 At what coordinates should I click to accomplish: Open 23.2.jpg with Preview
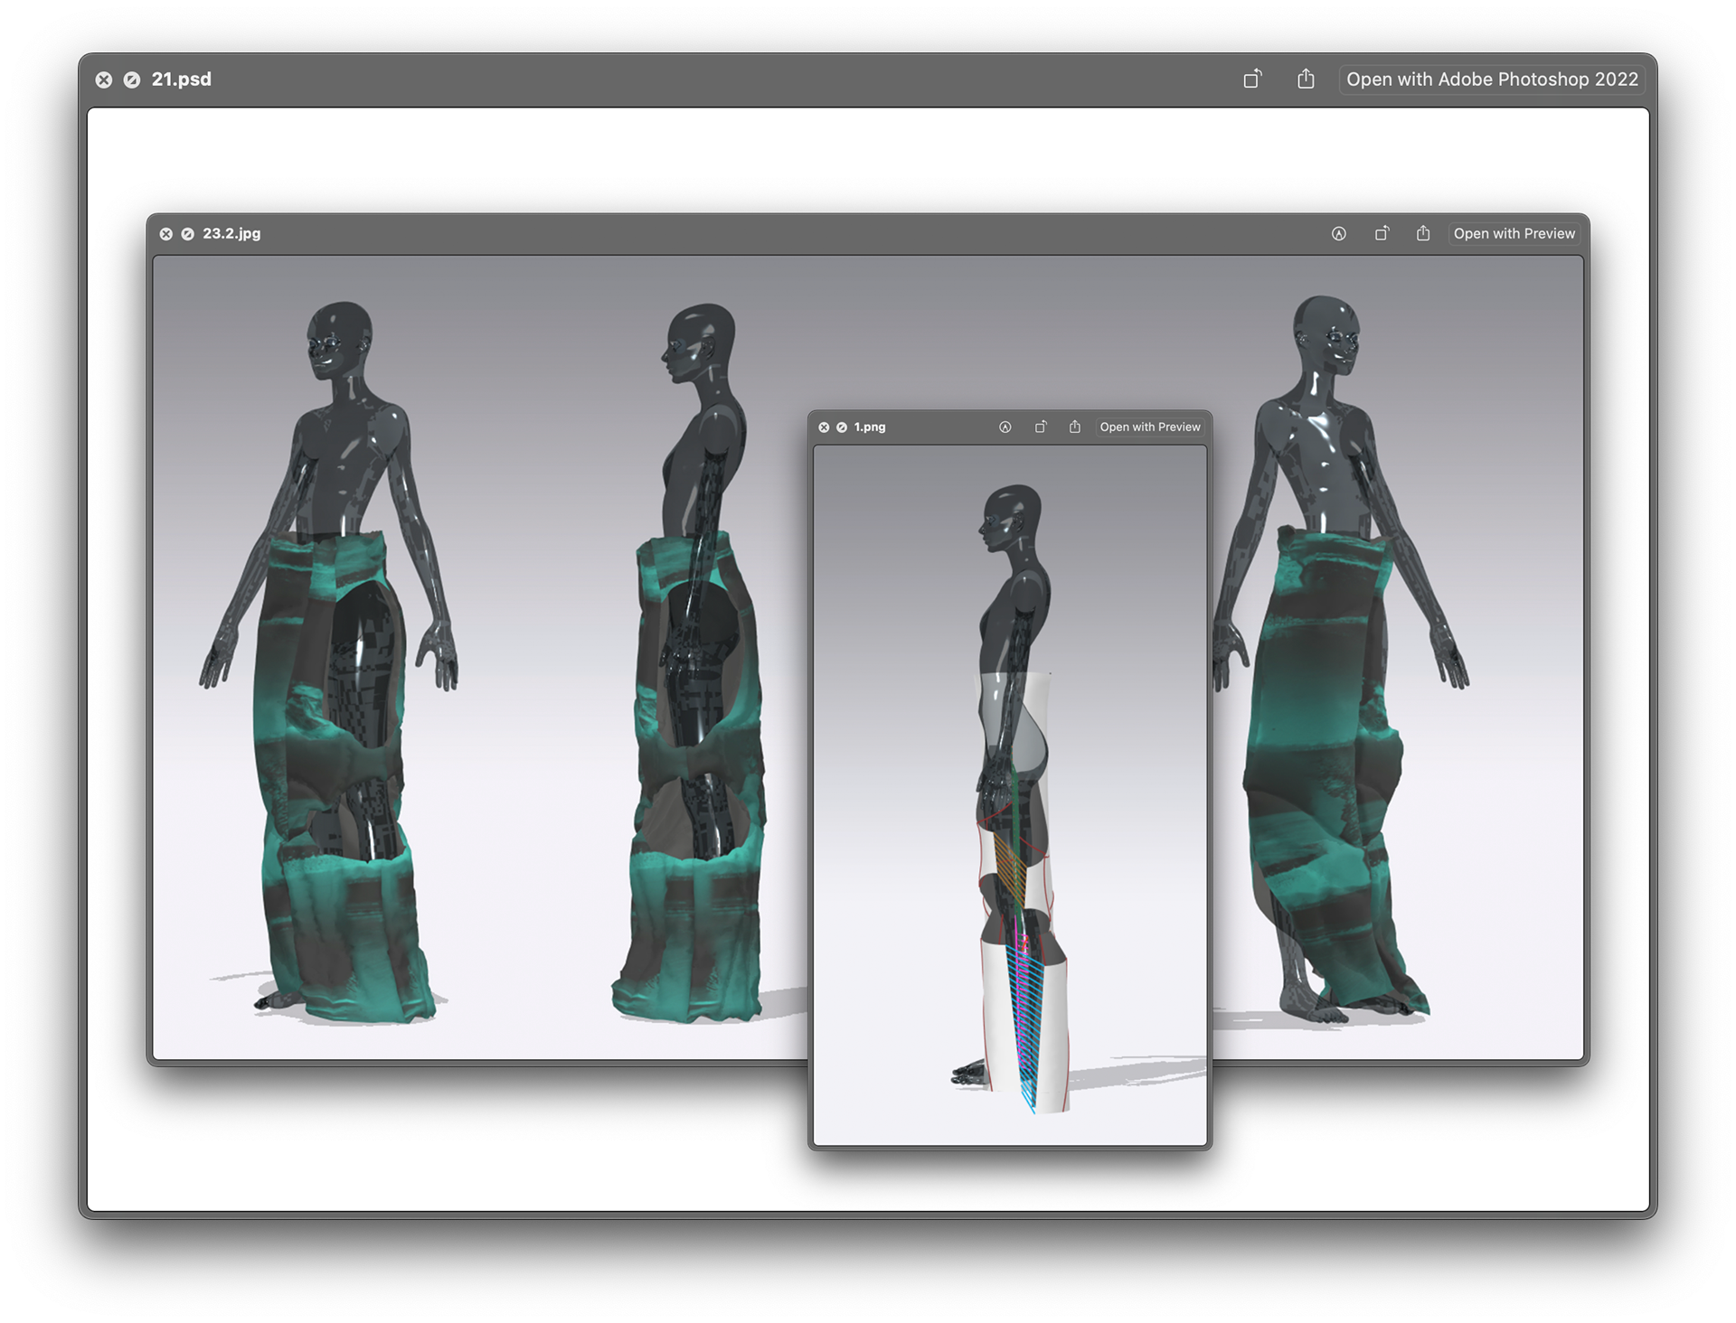click(x=1514, y=234)
